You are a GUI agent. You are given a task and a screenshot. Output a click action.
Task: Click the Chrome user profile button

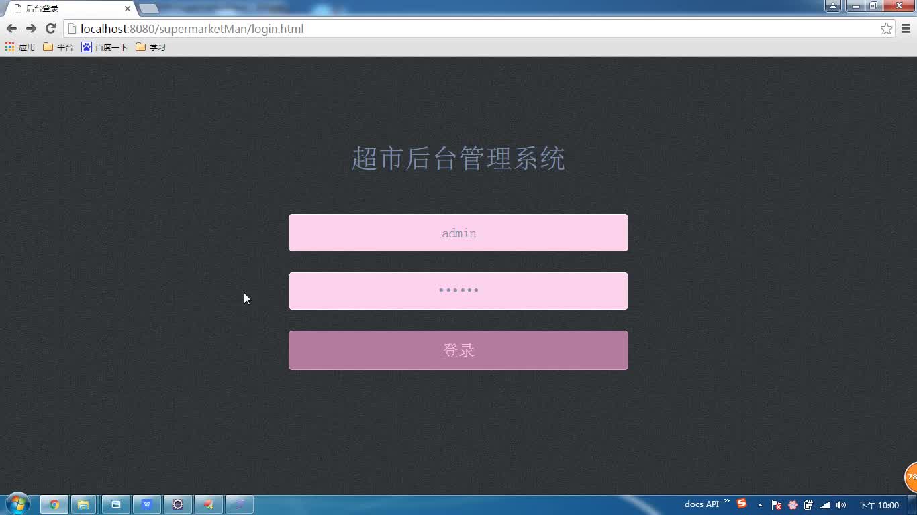click(833, 6)
